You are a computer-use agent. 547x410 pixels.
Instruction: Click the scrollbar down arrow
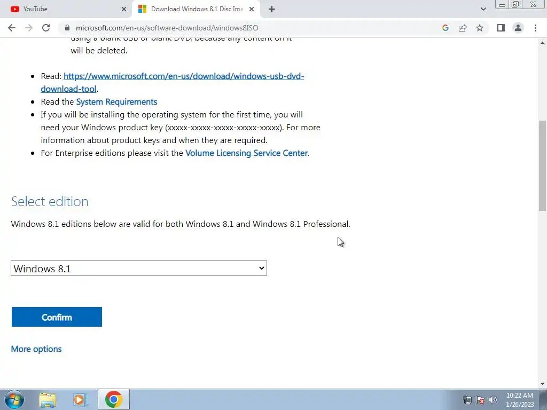tap(542, 384)
